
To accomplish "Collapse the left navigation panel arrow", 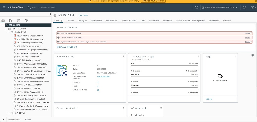I will pos(50,14).
